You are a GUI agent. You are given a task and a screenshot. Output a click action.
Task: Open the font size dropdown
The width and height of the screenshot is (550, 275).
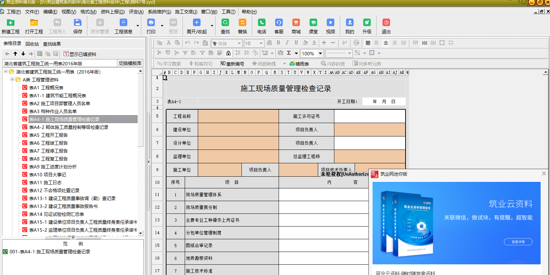pyautogui.click(x=261, y=43)
